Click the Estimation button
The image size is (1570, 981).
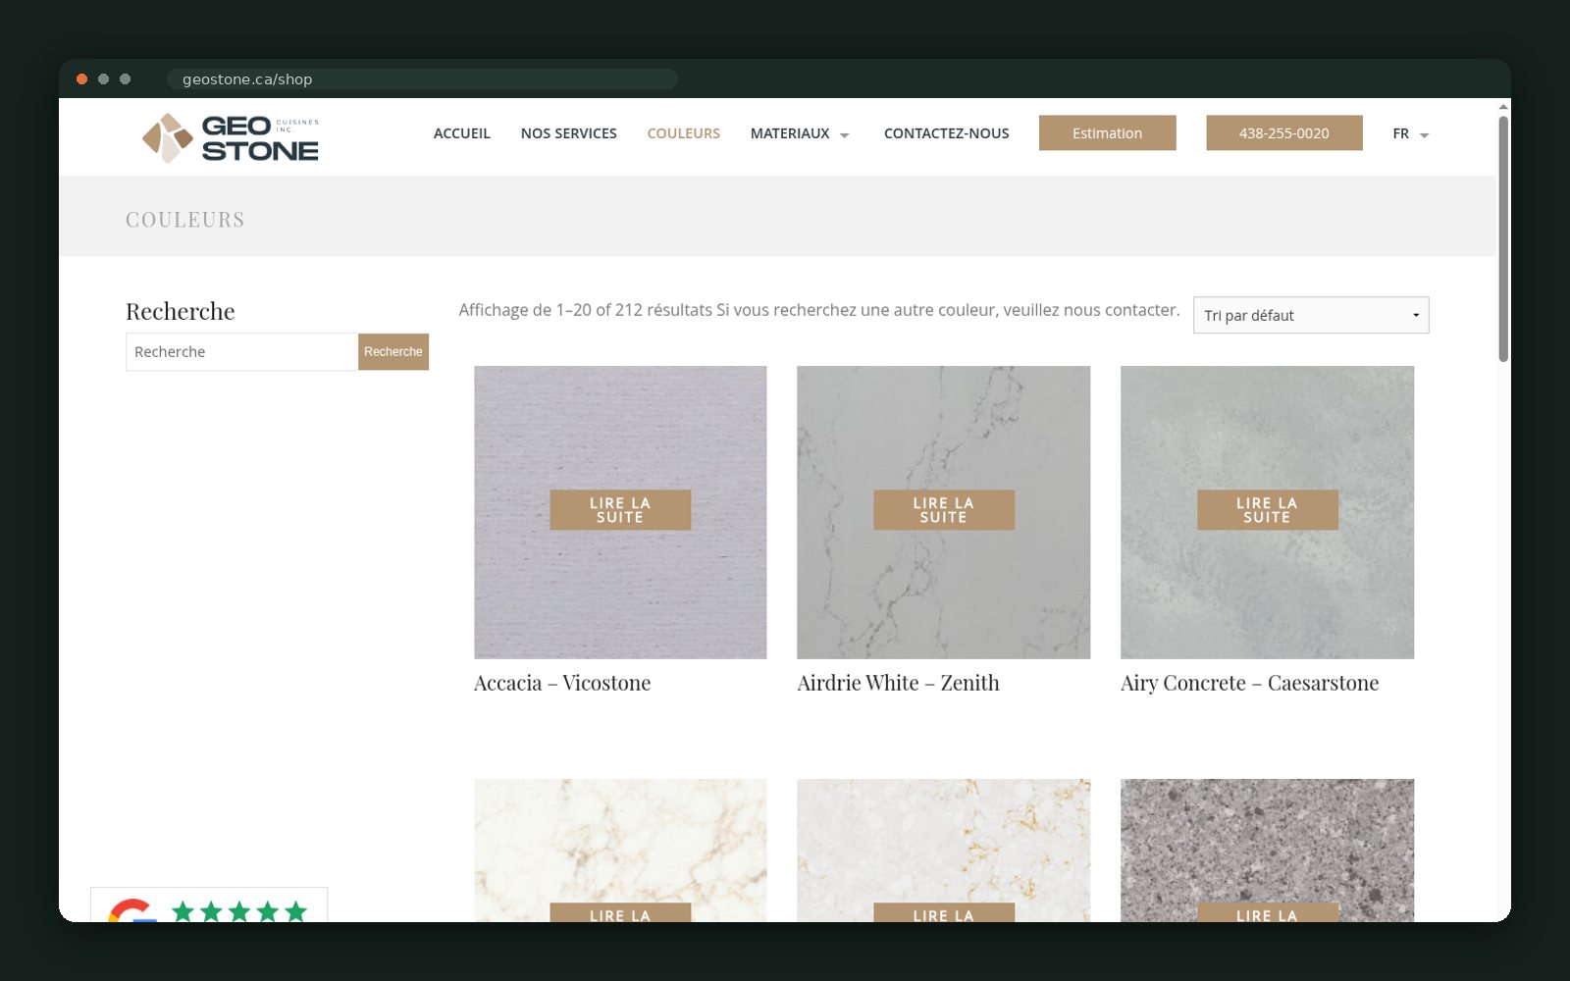pos(1108,133)
